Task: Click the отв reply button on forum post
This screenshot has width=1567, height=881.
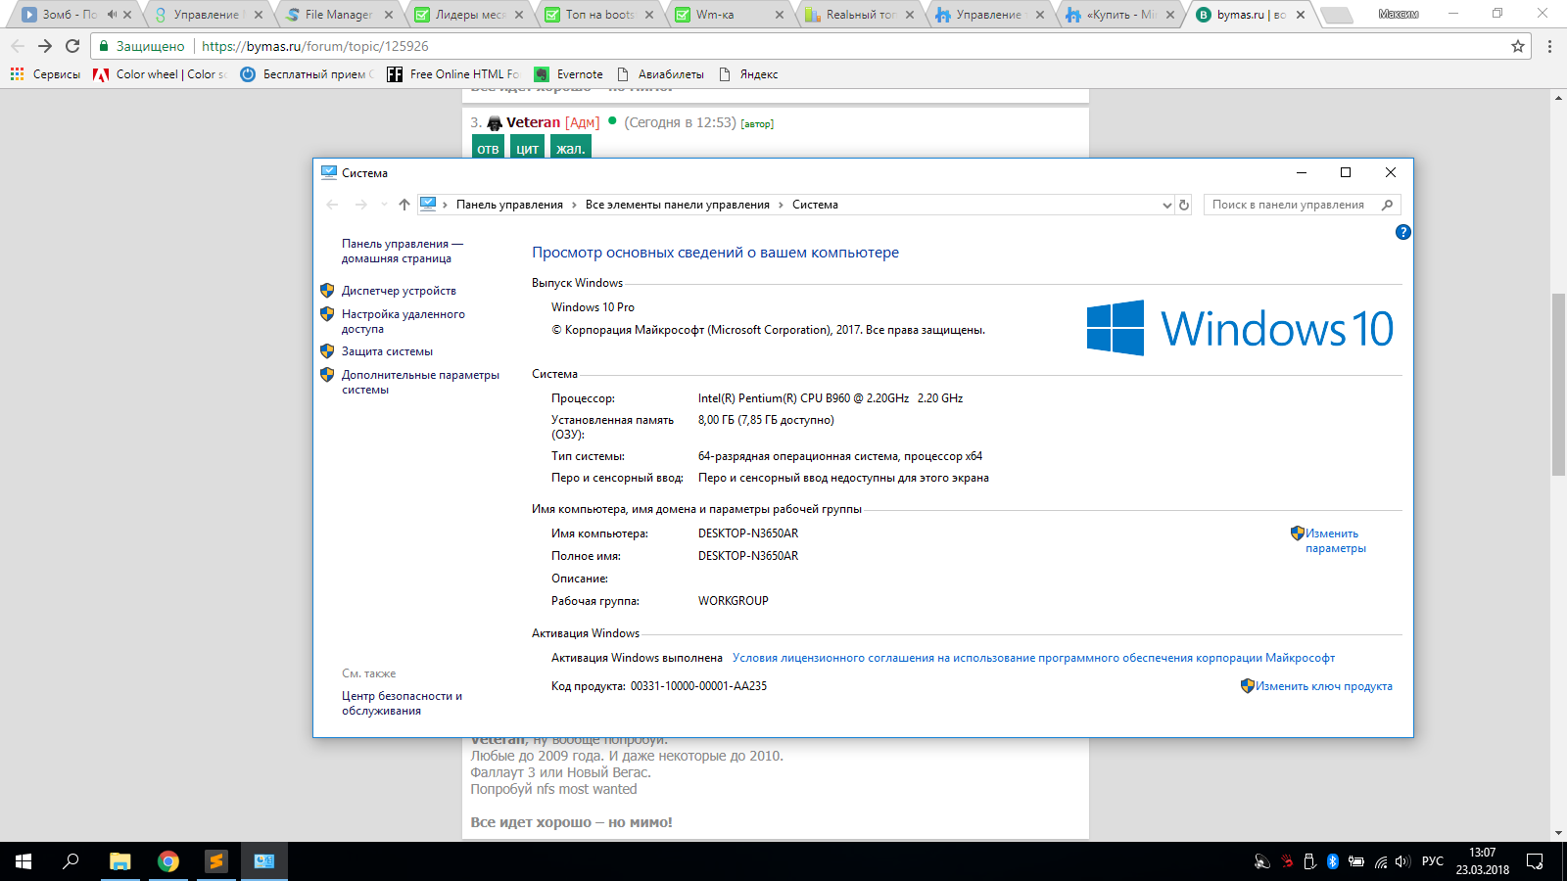Action: point(488,148)
